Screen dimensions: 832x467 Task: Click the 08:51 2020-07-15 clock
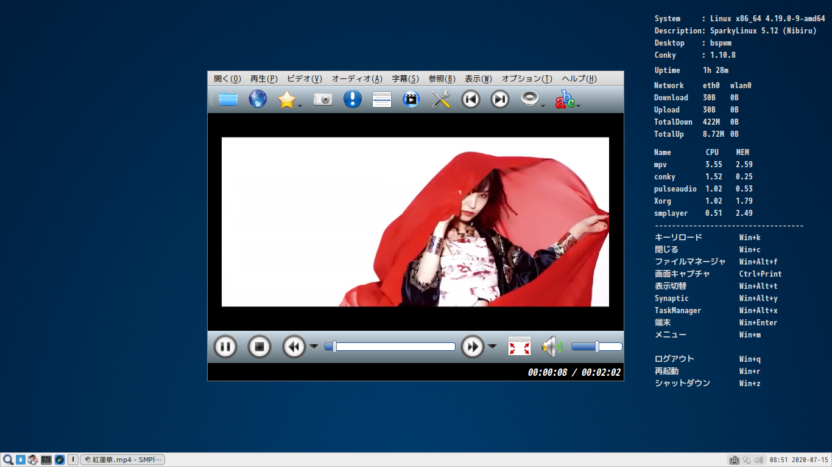pos(799,460)
